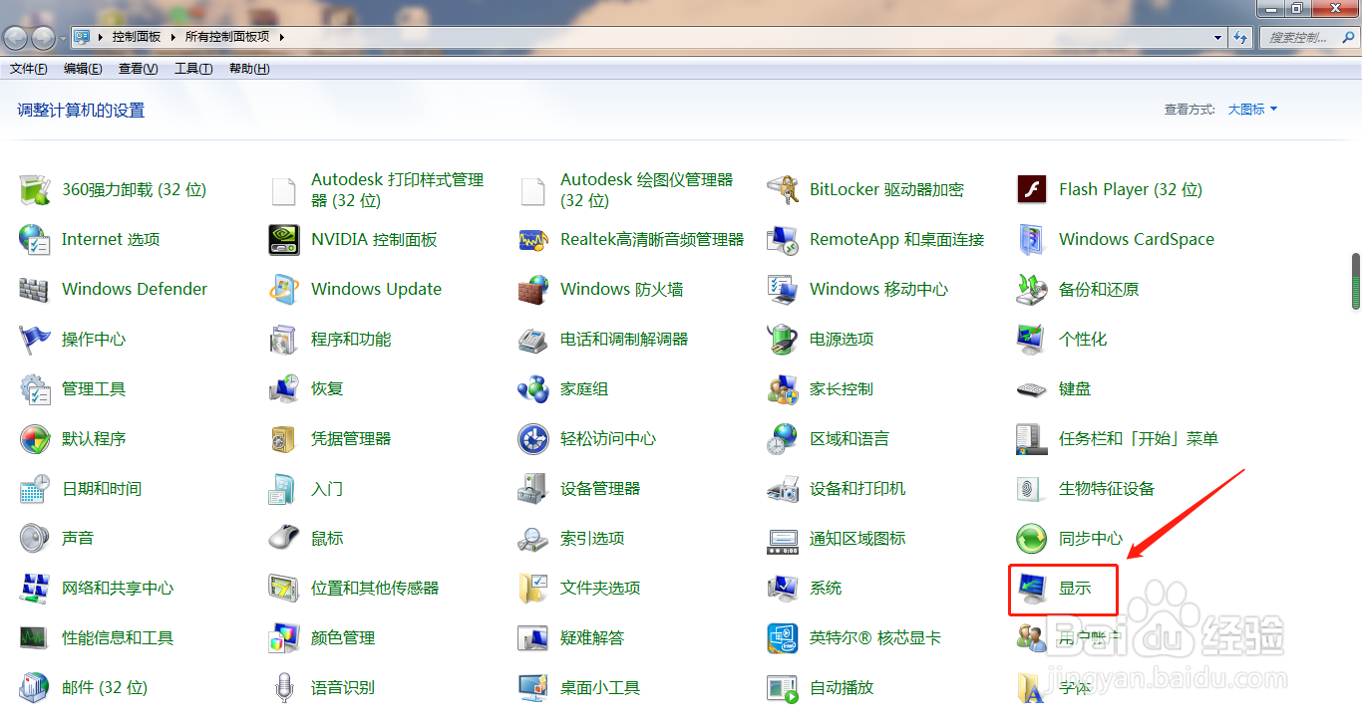Open the 设备和打印机 printer icon
1362x725 pixels.
(783, 488)
